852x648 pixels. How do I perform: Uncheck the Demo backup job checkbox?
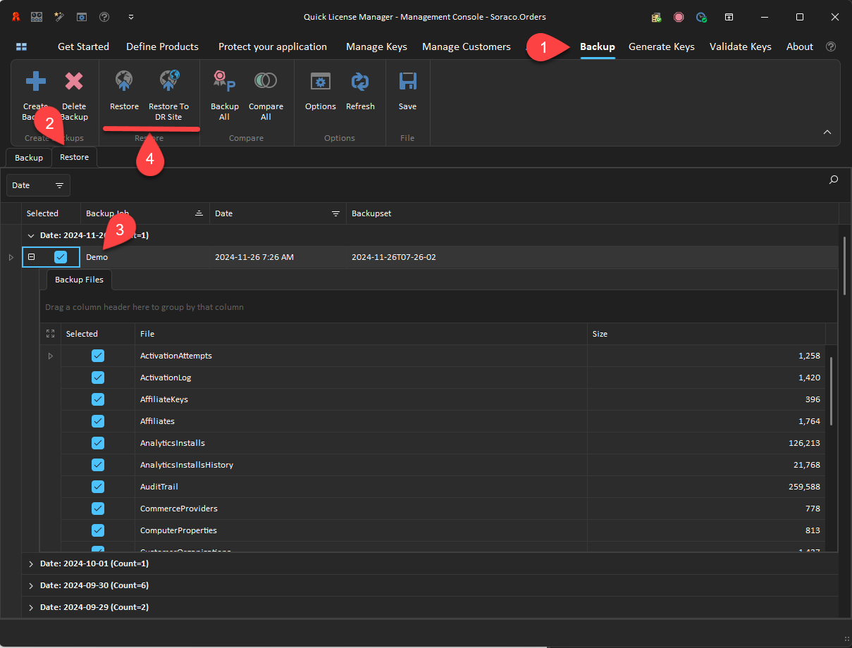click(x=61, y=257)
